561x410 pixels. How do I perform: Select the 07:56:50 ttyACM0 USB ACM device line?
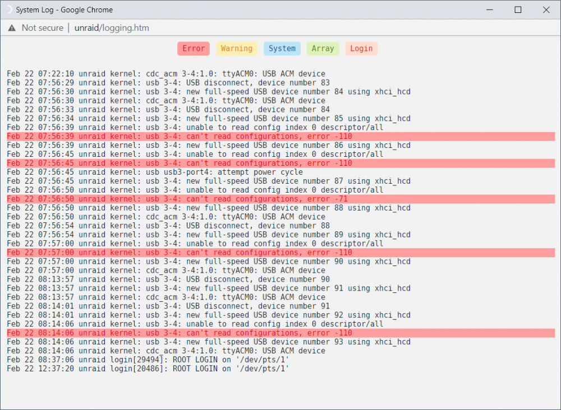click(166, 217)
